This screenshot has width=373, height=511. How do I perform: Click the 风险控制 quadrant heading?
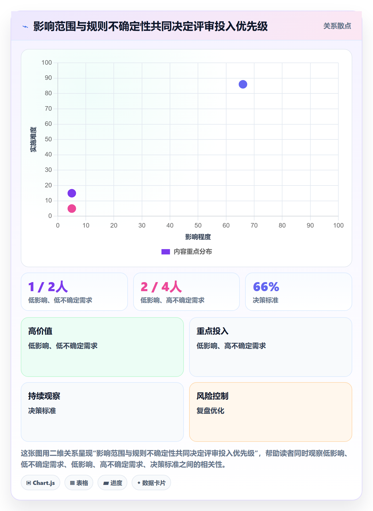pyautogui.click(x=212, y=396)
